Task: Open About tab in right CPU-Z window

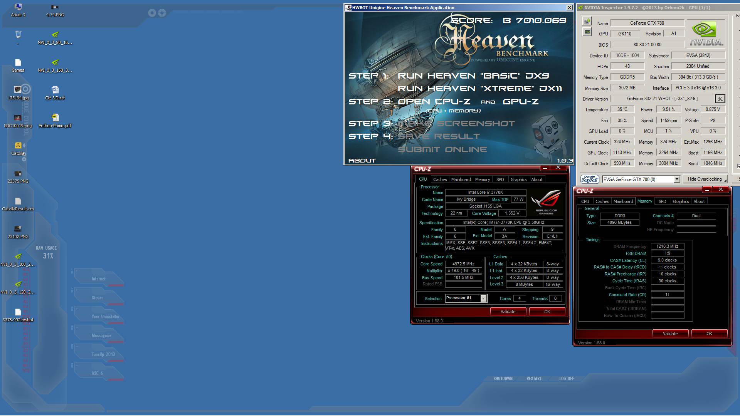Action: pyautogui.click(x=699, y=201)
